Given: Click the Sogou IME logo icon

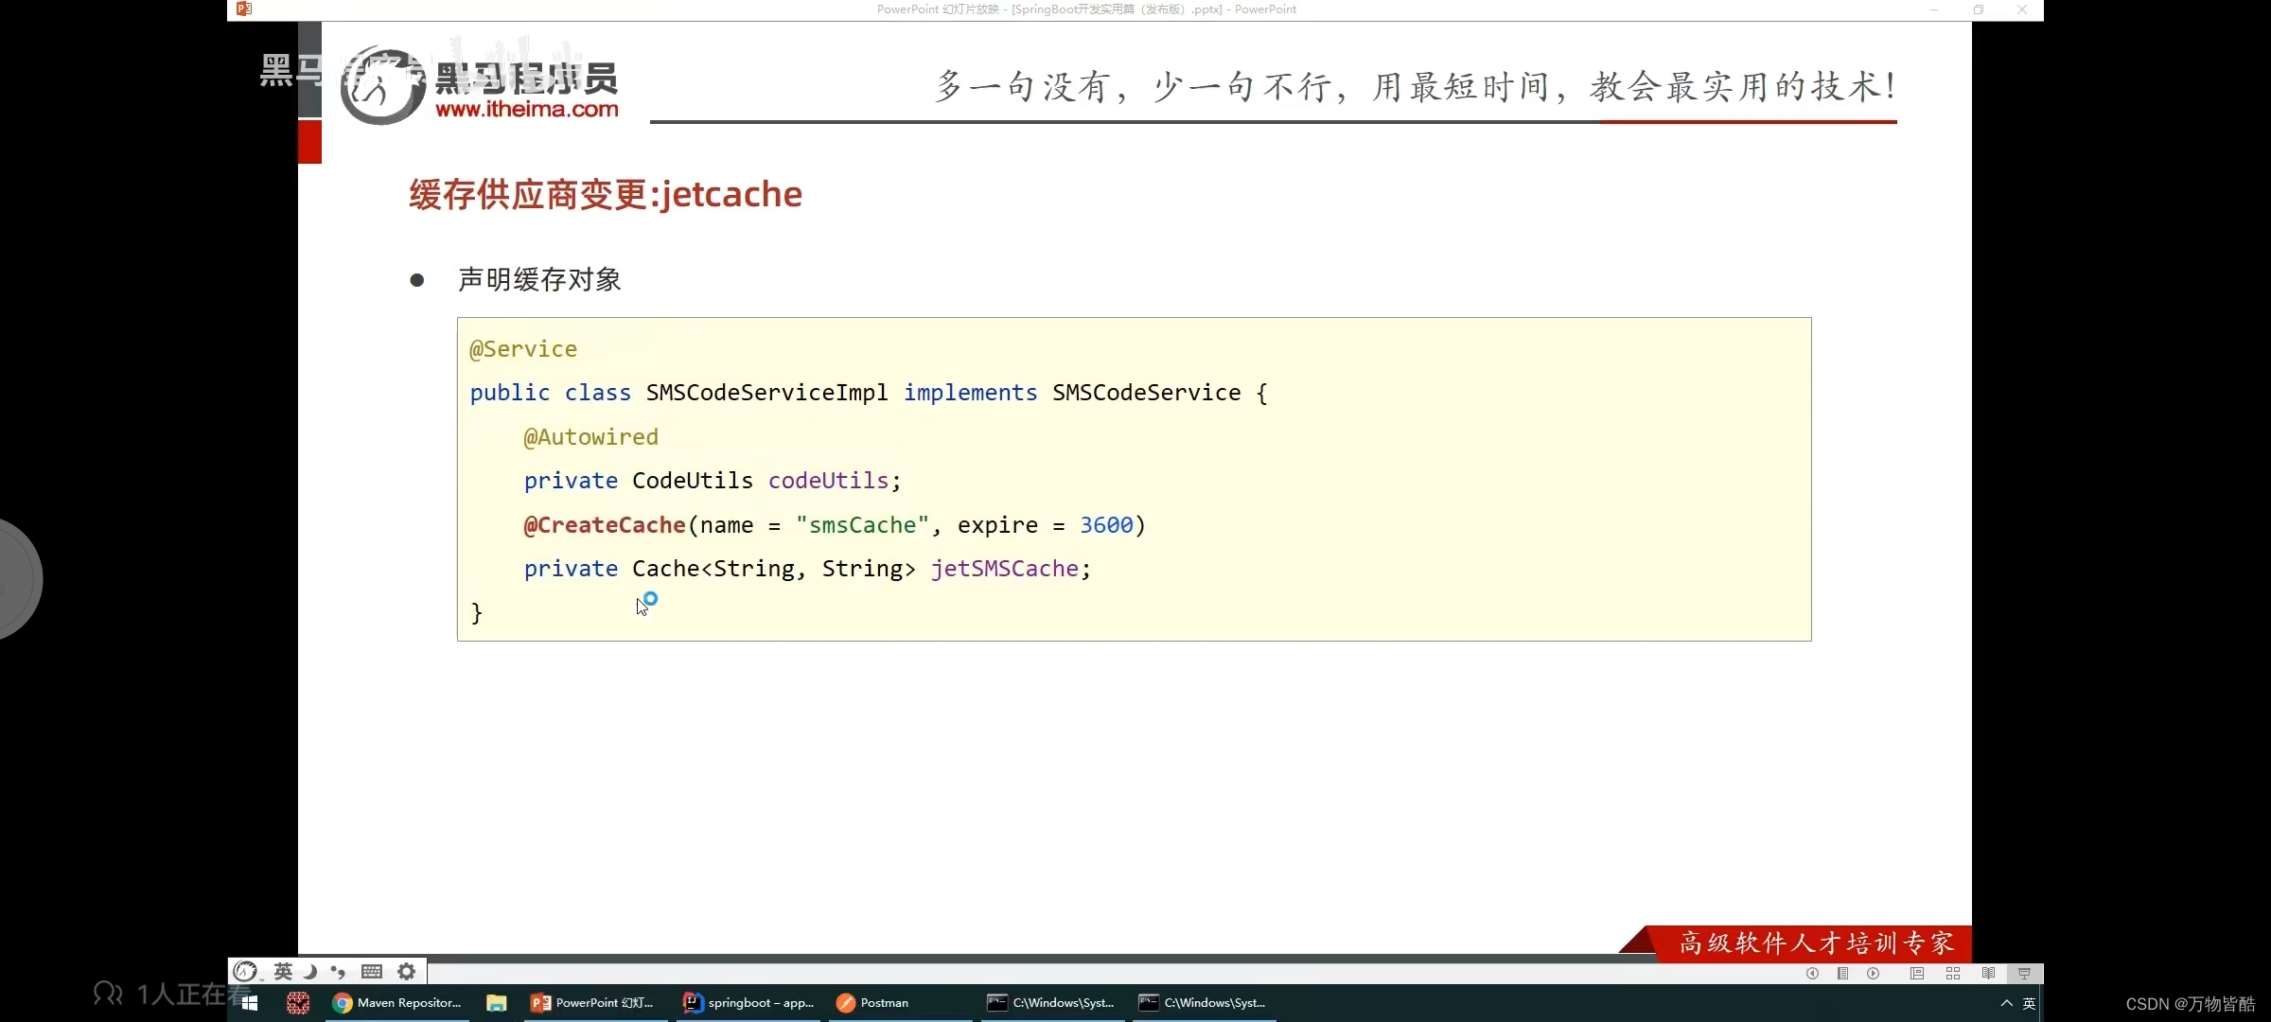Looking at the screenshot, I should [x=246, y=971].
